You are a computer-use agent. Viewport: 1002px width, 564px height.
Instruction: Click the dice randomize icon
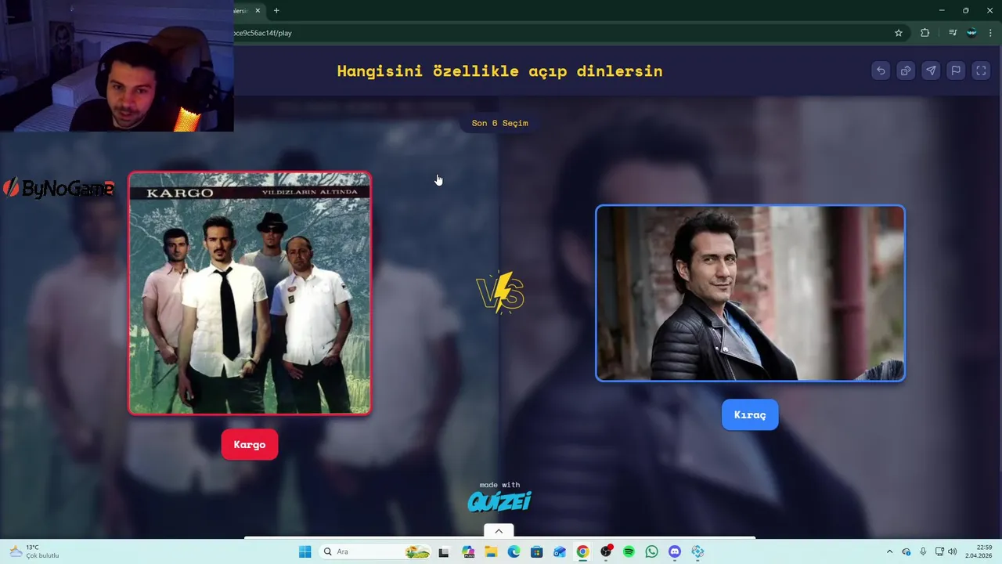point(906,70)
